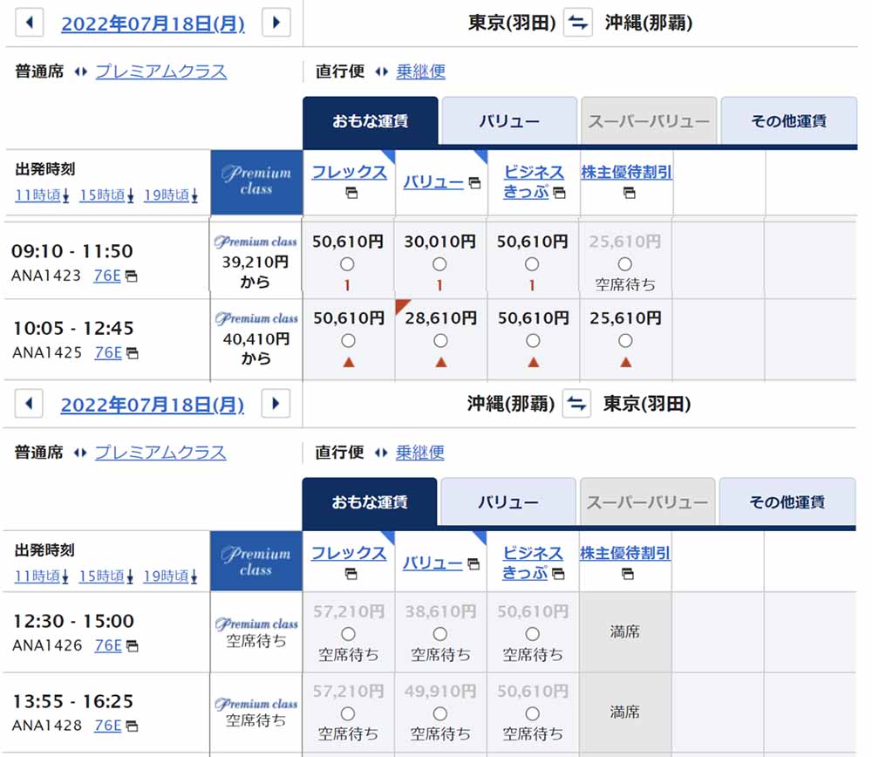Jump to 15時頃 departures in upper table
The width and height of the screenshot is (872, 757).
(106, 195)
